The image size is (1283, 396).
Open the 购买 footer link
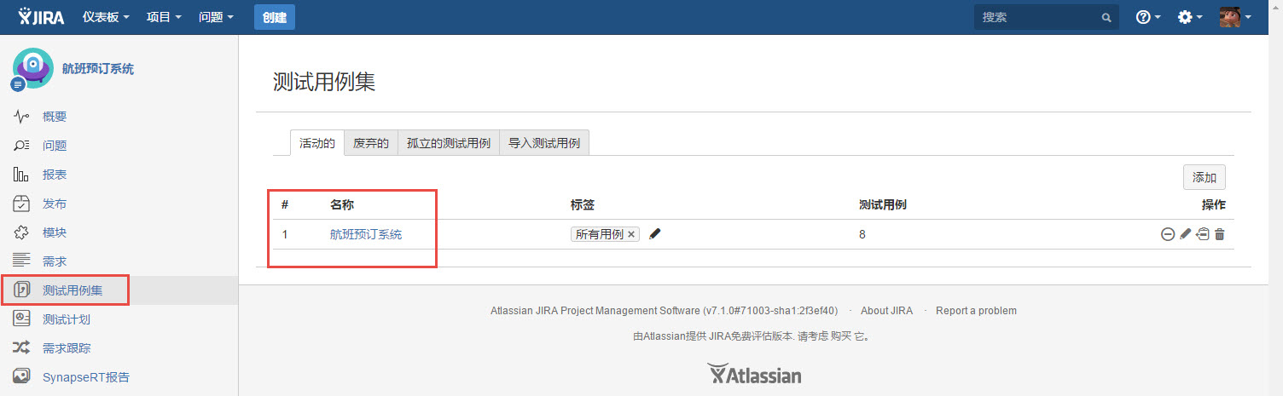point(840,336)
